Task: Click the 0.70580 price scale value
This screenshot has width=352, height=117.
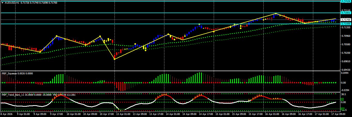Action: (x=346, y=44)
